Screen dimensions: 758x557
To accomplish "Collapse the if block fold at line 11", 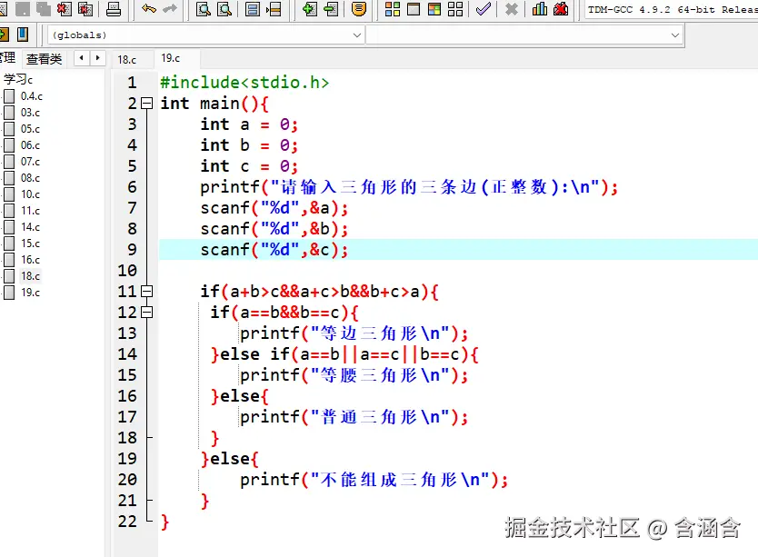I will tap(147, 291).
